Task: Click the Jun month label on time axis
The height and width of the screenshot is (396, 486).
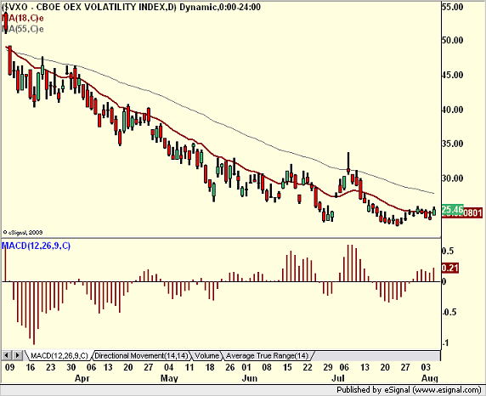Action: point(250,378)
